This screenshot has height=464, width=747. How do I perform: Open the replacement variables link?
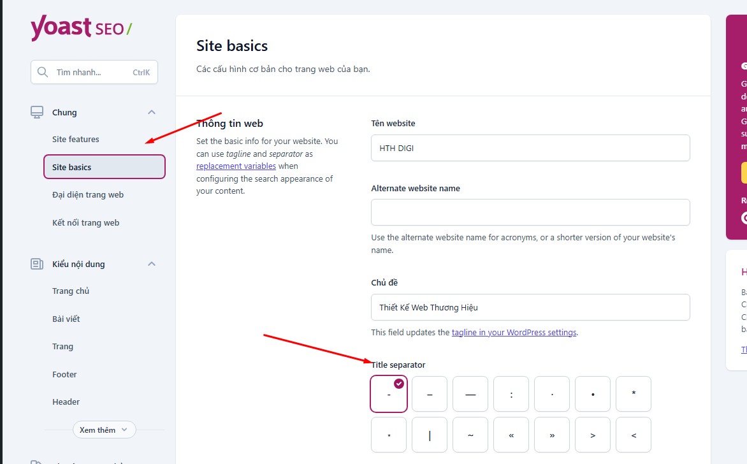pyautogui.click(x=236, y=166)
